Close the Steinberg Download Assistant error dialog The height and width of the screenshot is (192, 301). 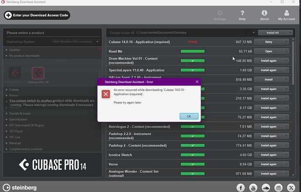pos(197,82)
